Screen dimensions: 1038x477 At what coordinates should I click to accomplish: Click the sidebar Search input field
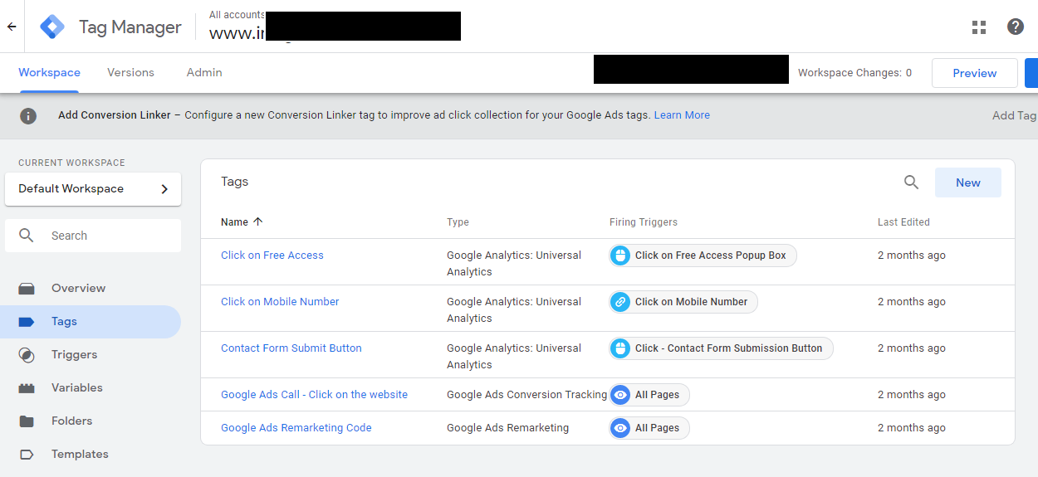click(108, 236)
